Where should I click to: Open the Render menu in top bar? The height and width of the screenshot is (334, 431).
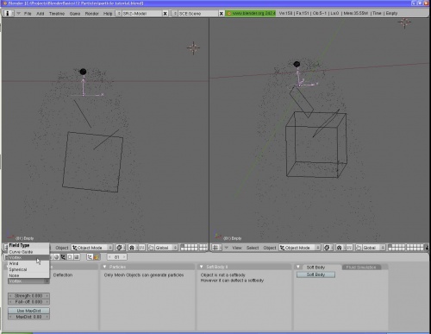coord(92,14)
